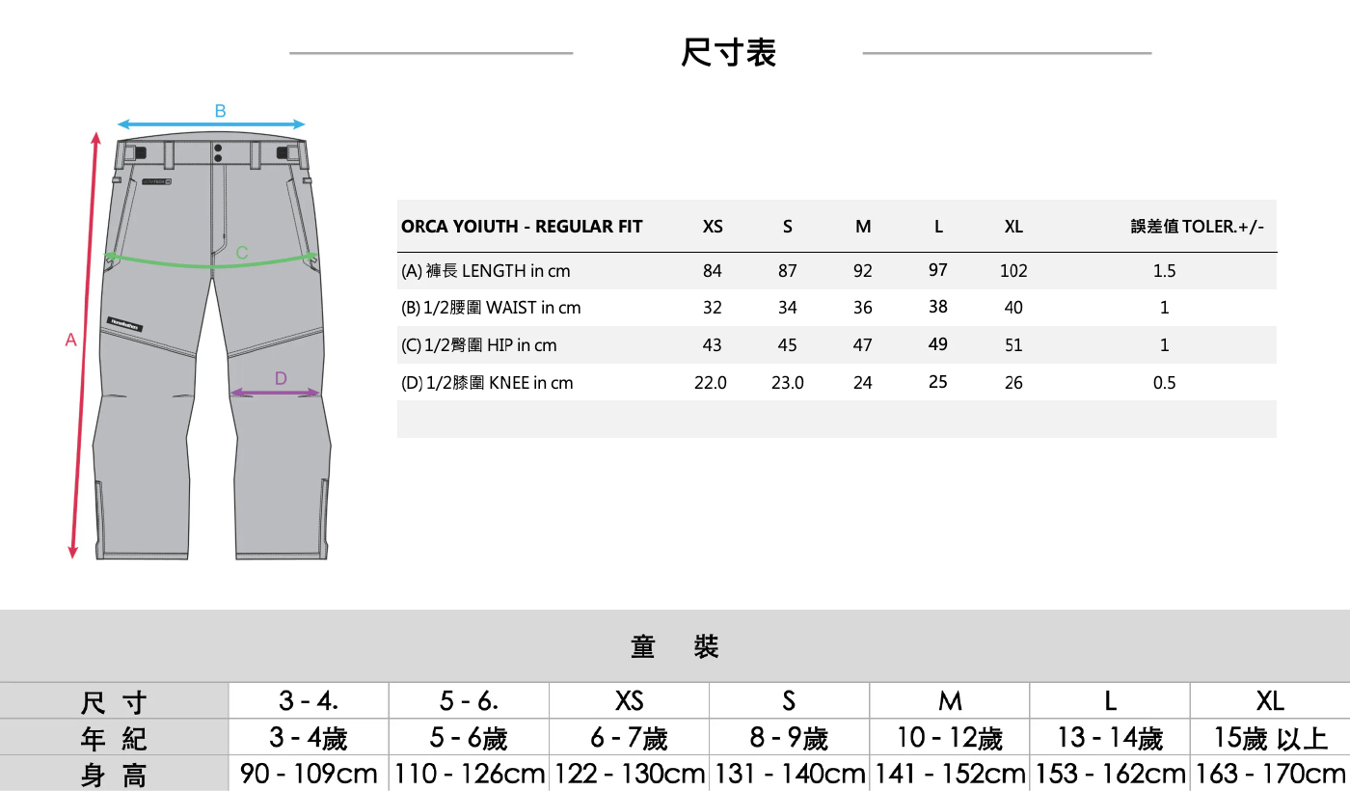Click the 13 - 14歲 age cell
The height and width of the screenshot is (791, 1350).
1110,738
